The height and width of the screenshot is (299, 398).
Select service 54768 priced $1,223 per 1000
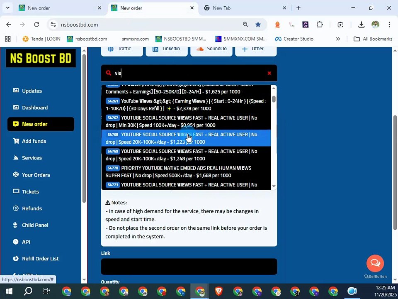coord(186,138)
